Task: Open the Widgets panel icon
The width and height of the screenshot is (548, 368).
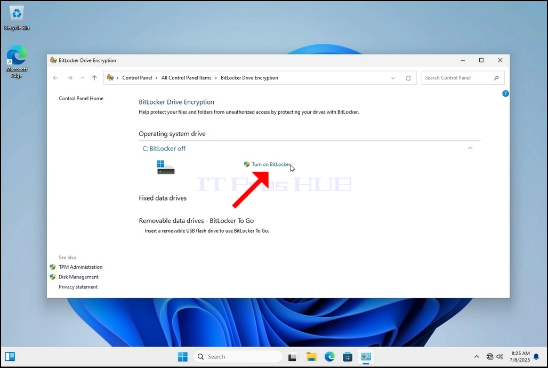Action: 10,357
